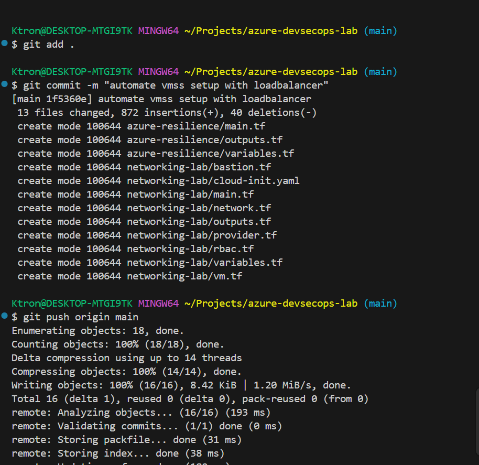Open the networking-lab/bastion.tf file path
Viewport: 479px width, 465px height.
(x=199, y=167)
